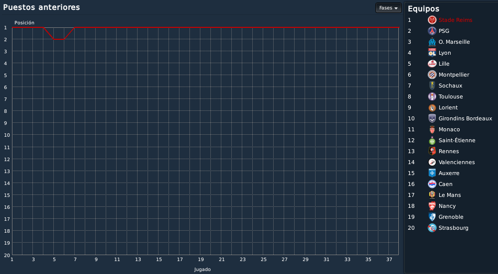Viewport: 498px width, 274px height.
Task: Click y-axis position label 10
Action: 6,135
